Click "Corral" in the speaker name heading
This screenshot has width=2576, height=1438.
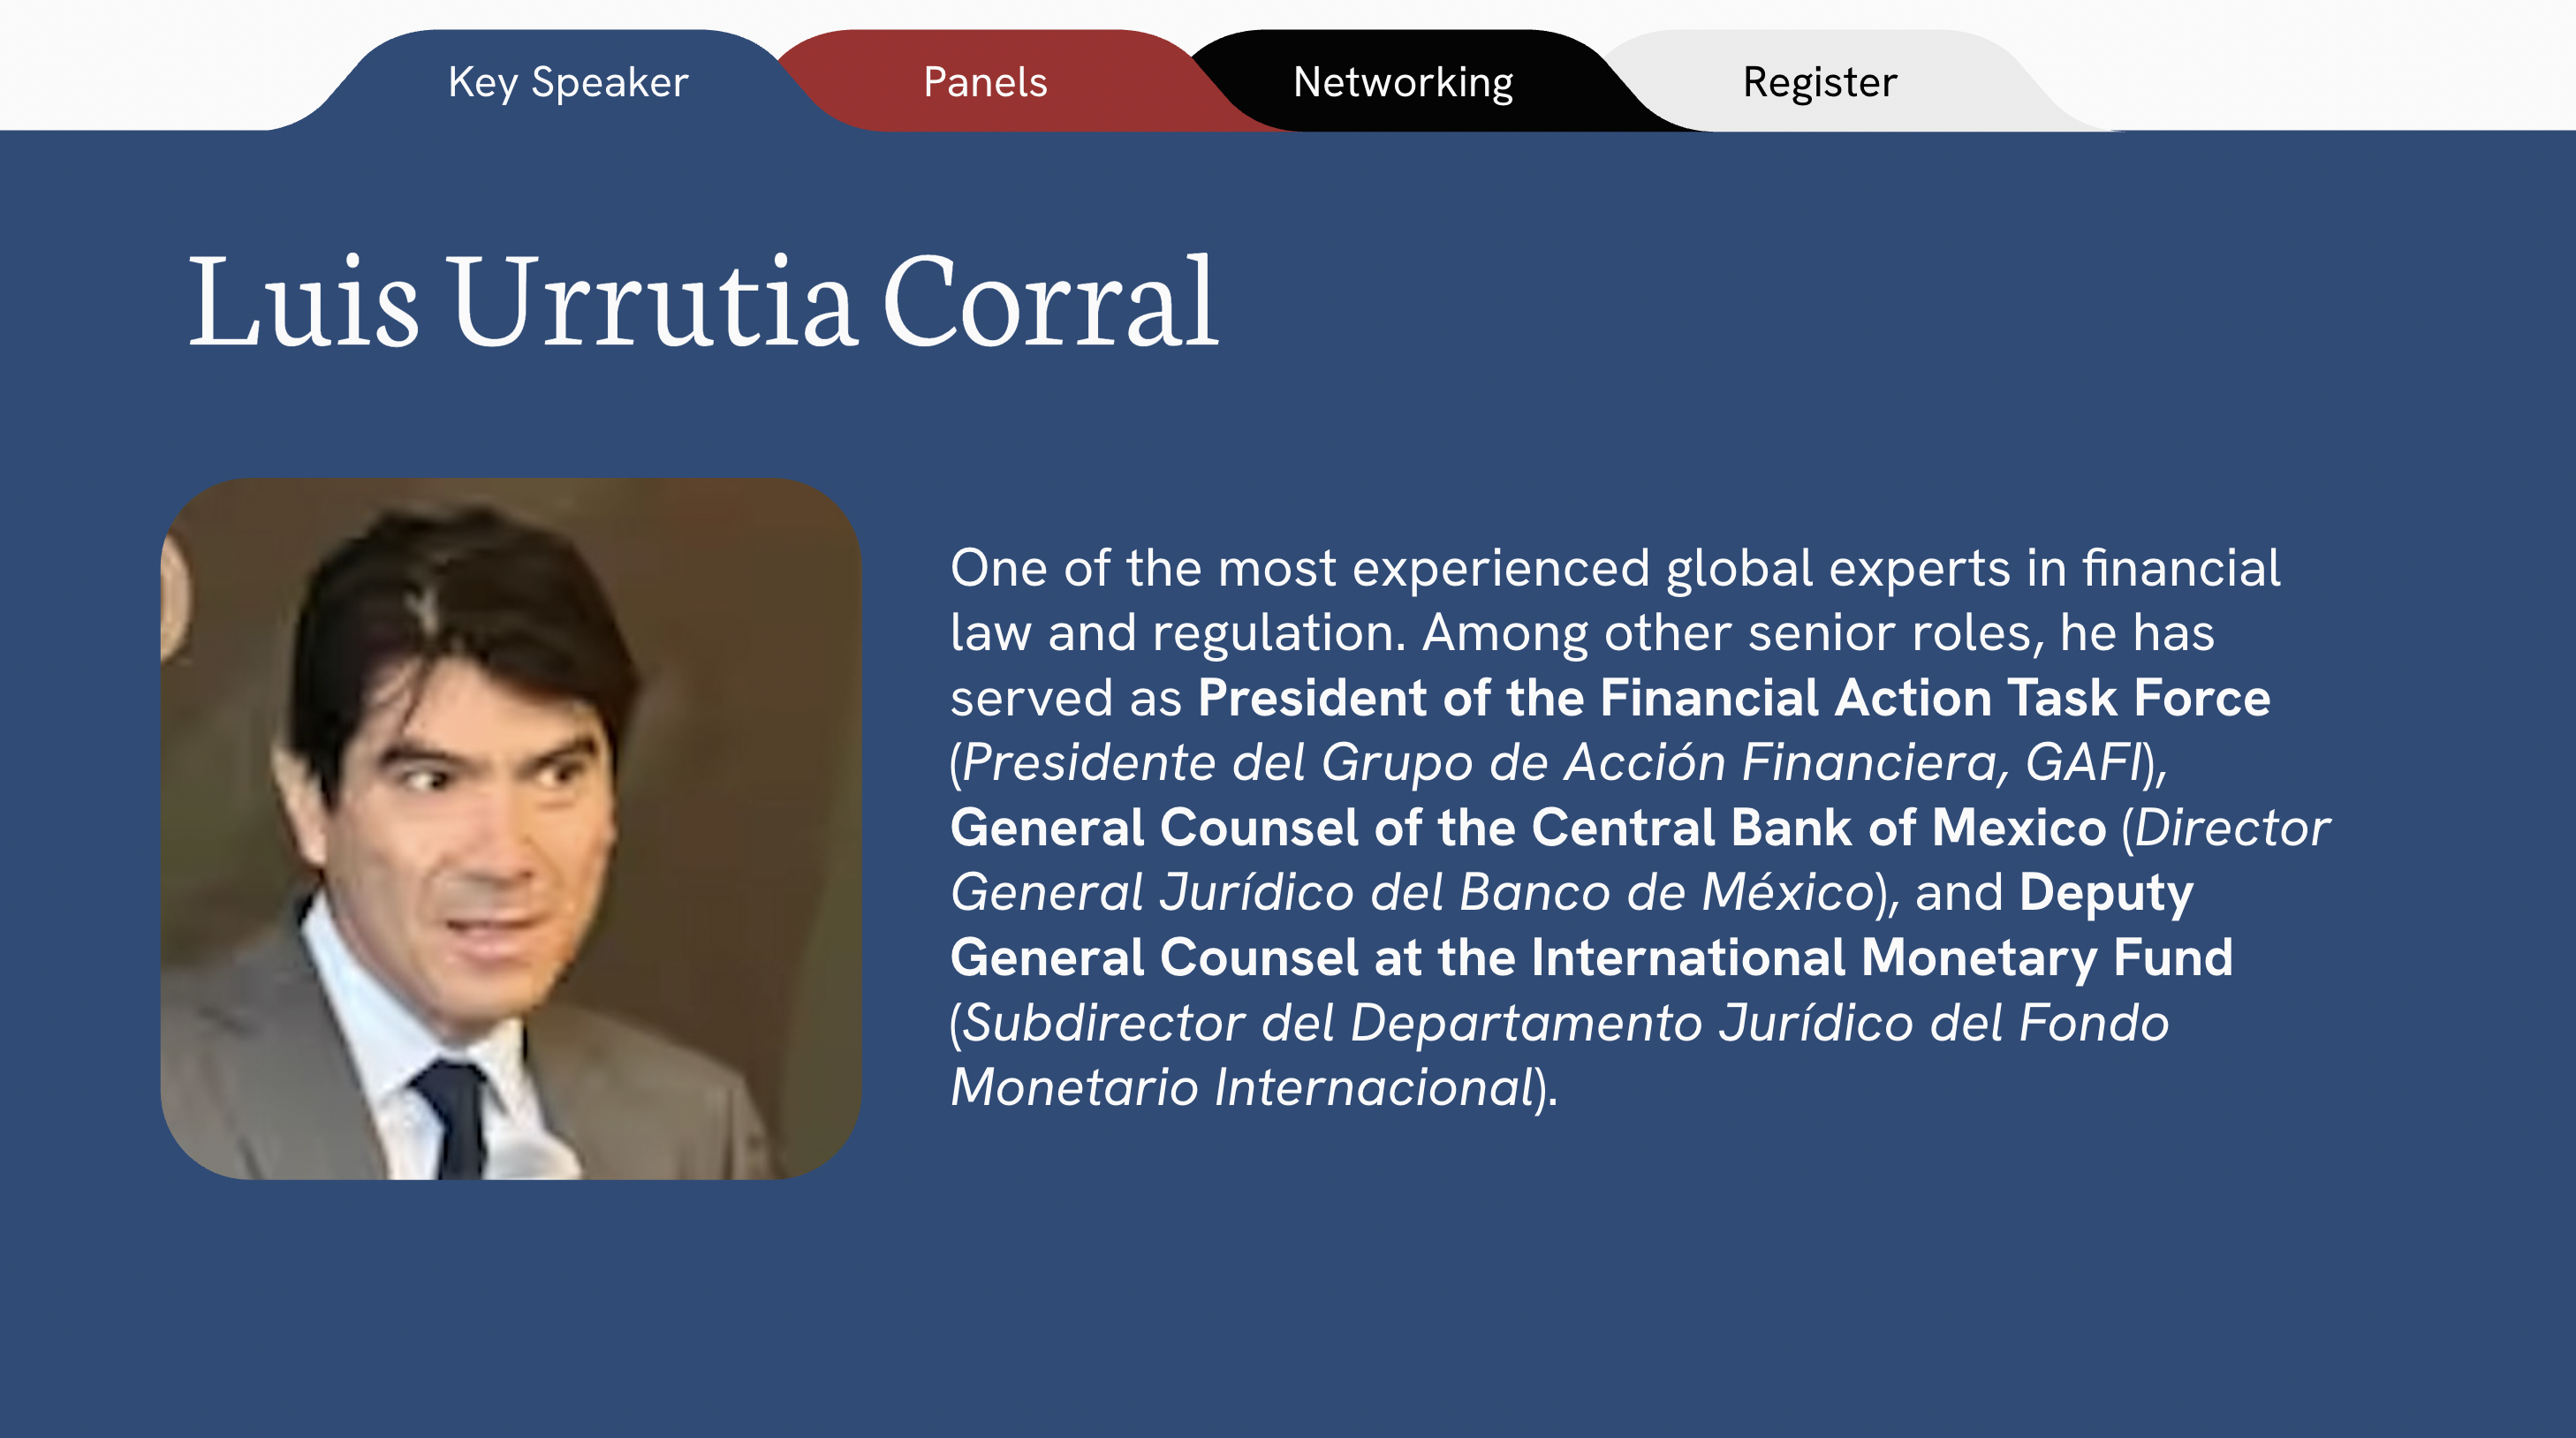click(x=1049, y=302)
